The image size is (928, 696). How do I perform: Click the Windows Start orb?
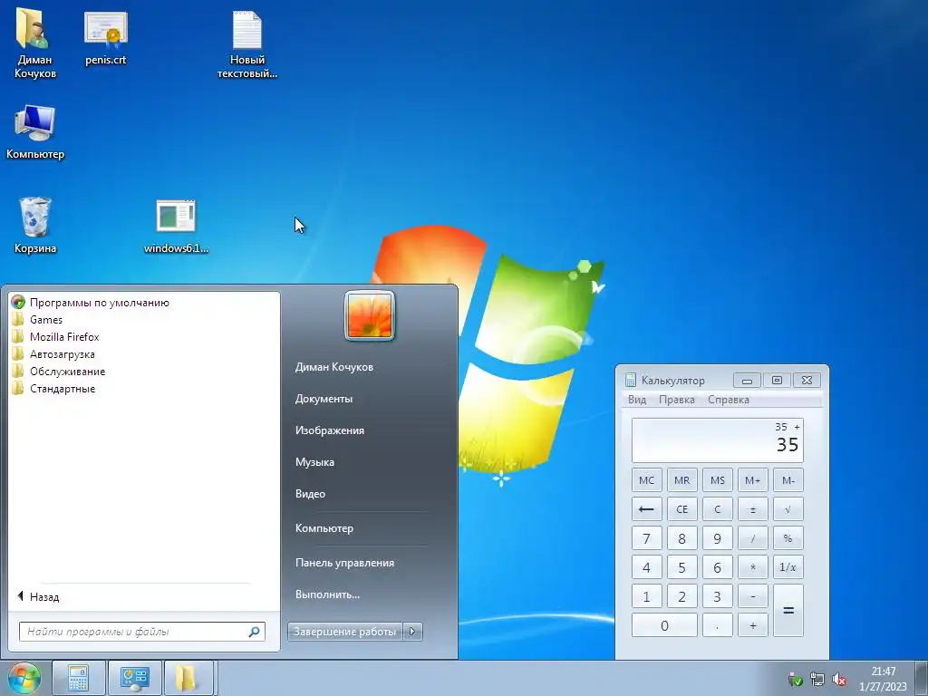pos(24,678)
